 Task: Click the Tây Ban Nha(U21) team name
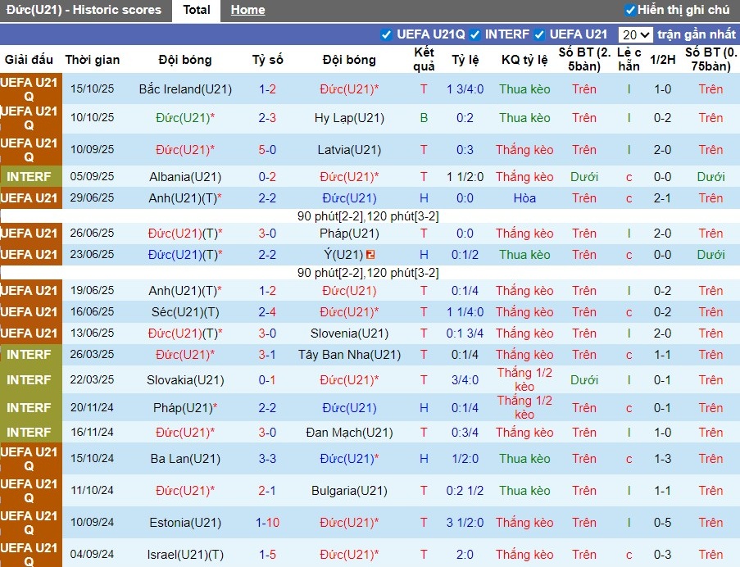pyautogui.click(x=349, y=355)
